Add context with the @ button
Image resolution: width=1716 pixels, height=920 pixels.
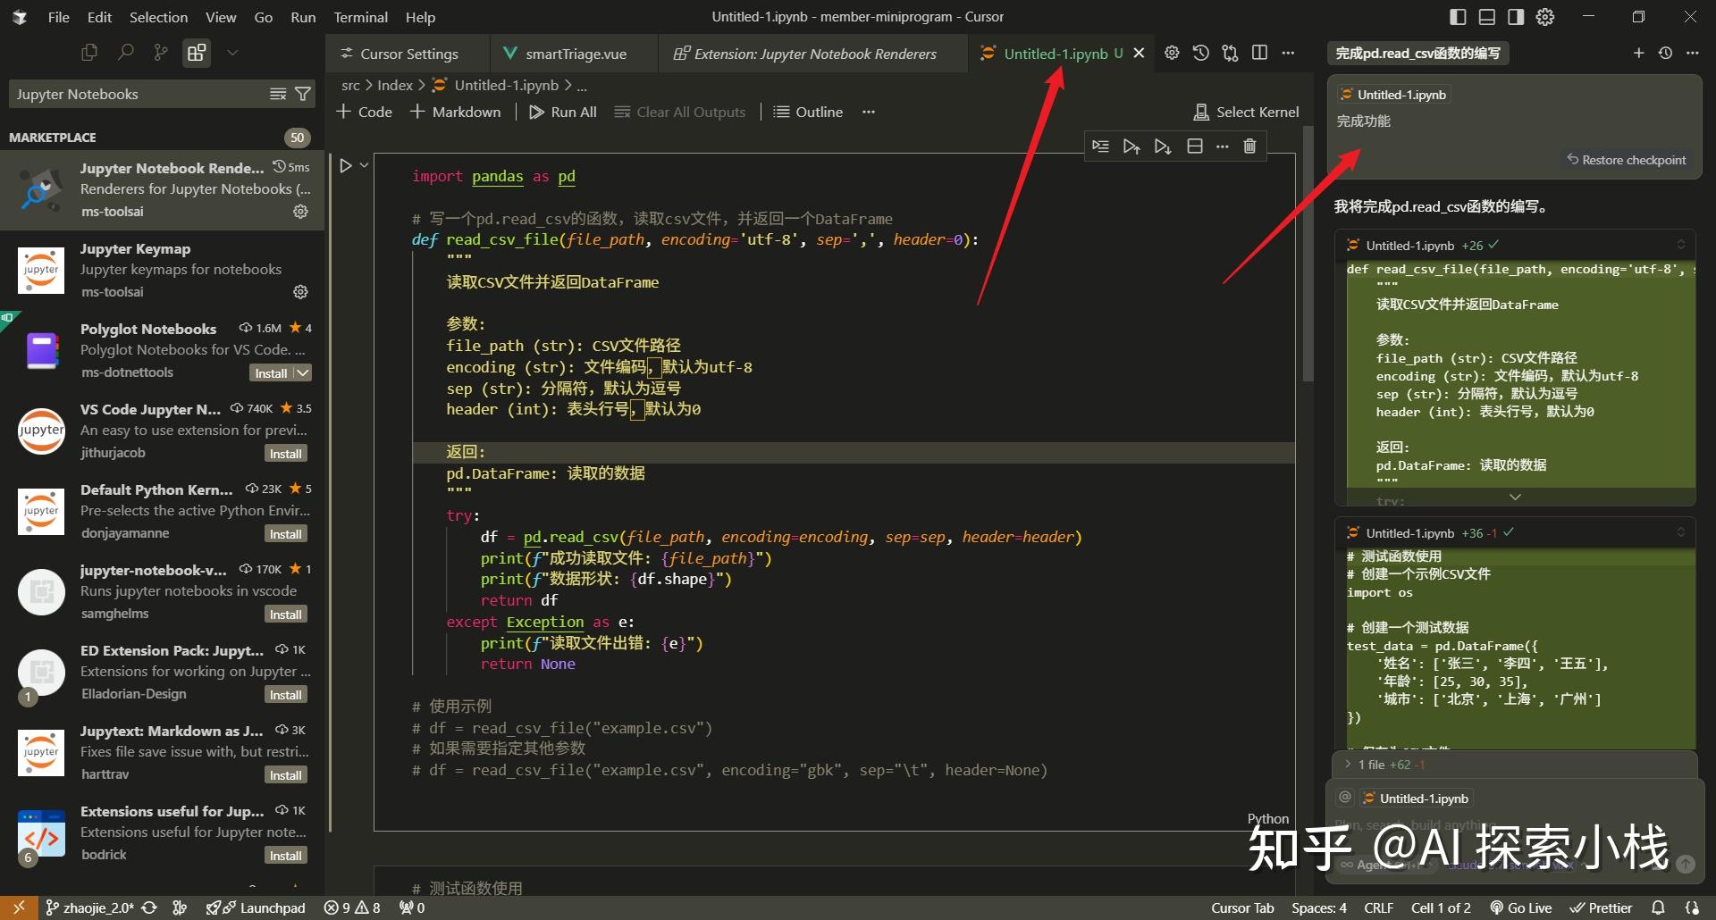pos(1345,797)
